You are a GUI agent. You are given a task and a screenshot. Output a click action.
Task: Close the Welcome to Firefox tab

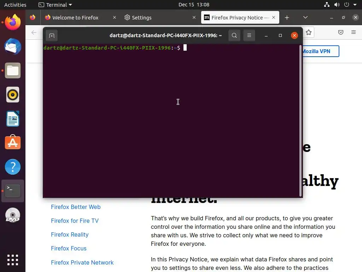115,18
